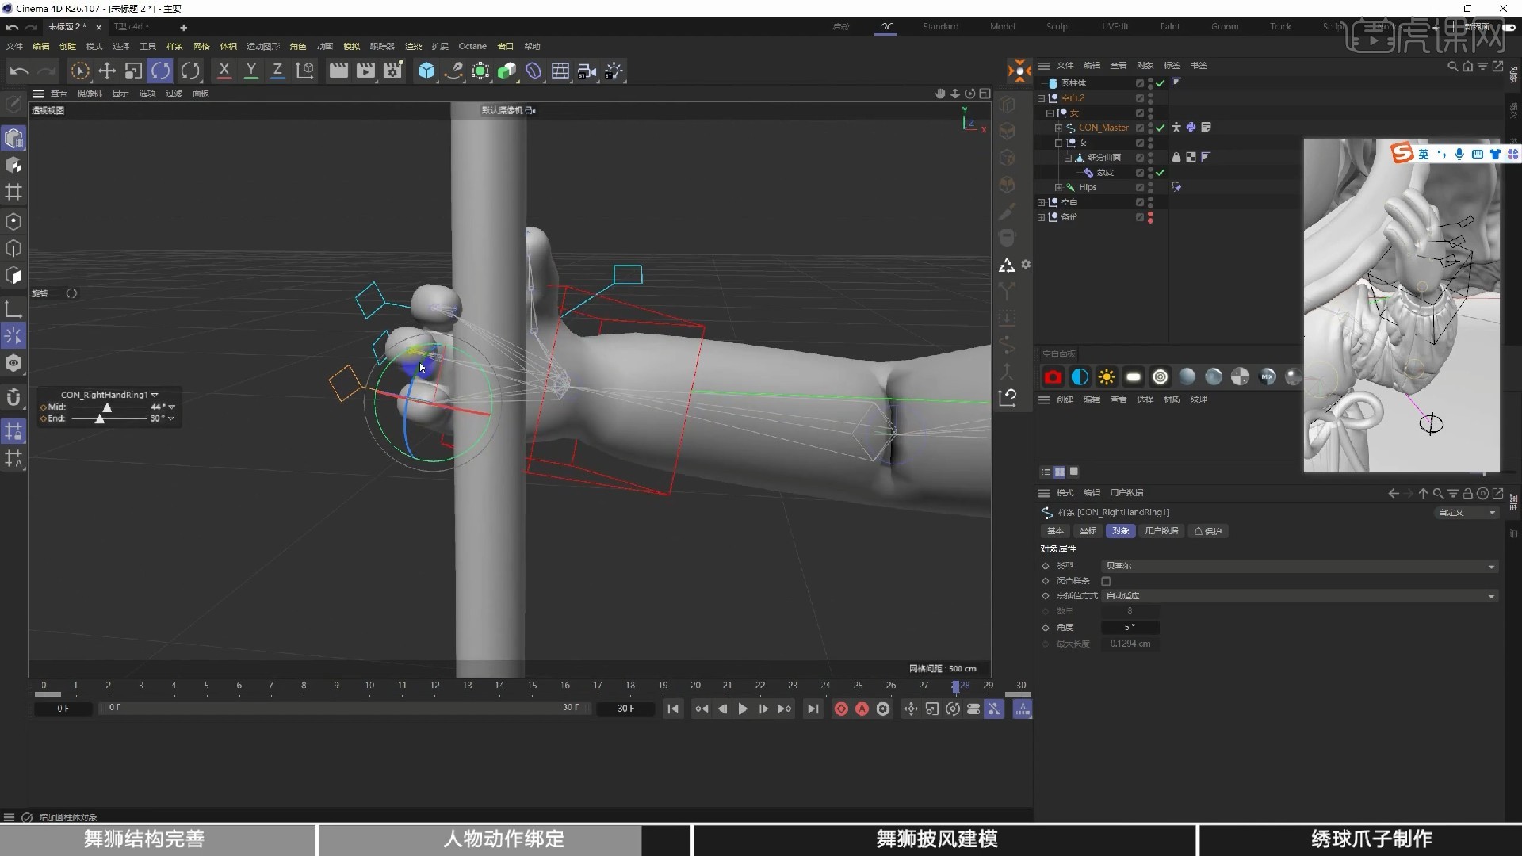Toggle green checkmark on cylinder object row
Image resolution: width=1522 pixels, height=856 pixels.
[1161, 83]
